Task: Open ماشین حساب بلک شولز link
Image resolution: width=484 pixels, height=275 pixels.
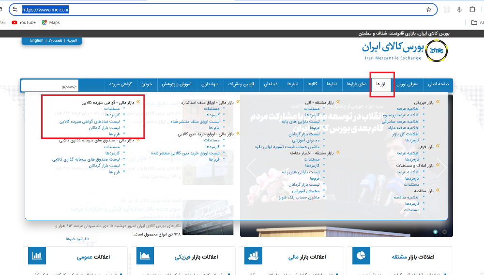Action: point(299,197)
